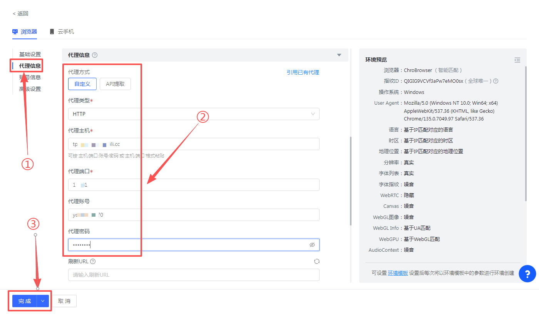Click the blue help icon bottom-right

(527, 274)
